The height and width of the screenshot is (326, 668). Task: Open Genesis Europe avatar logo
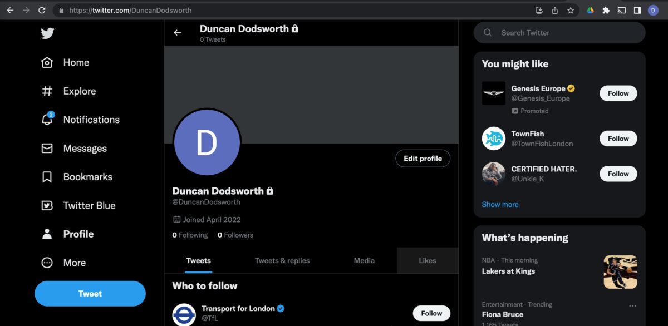tap(493, 93)
